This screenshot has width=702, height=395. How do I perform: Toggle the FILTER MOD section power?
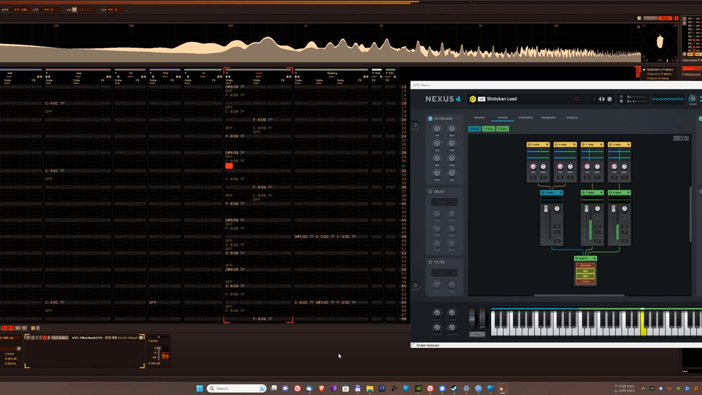click(x=430, y=119)
